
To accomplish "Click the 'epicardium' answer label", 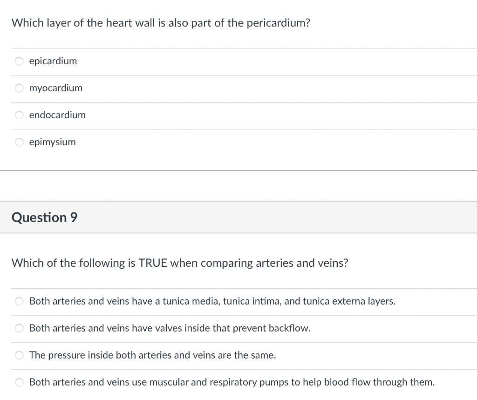I will click(x=53, y=61).
